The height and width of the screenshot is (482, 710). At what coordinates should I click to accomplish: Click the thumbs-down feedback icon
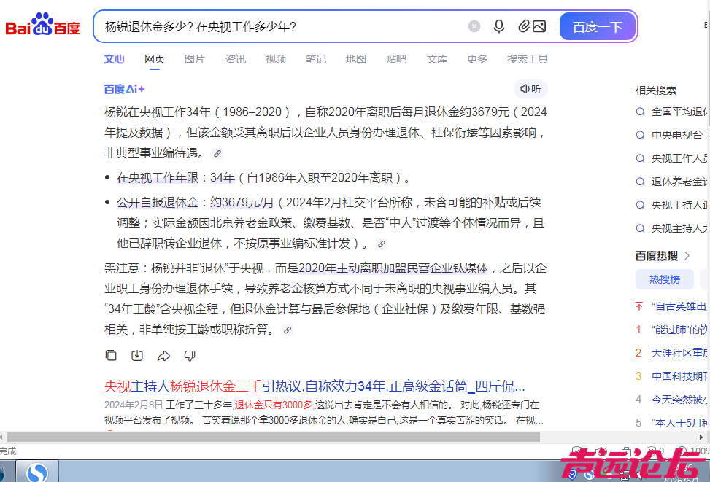[x=190, y=356]
